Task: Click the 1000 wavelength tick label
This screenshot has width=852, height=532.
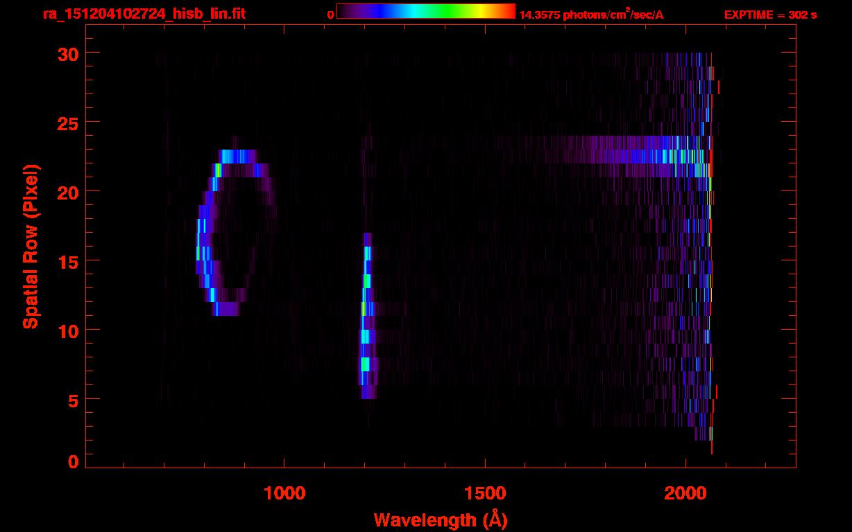Action: point(284,493)
